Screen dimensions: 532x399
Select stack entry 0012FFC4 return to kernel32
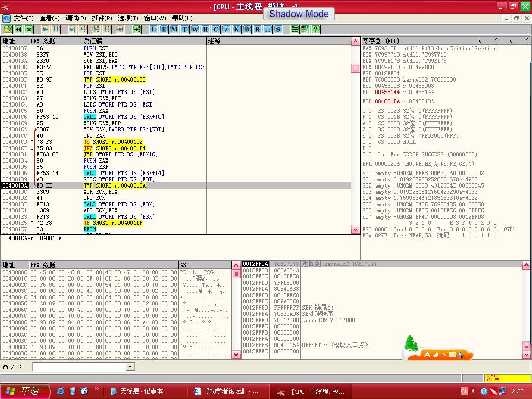click(x=382, y=264)
